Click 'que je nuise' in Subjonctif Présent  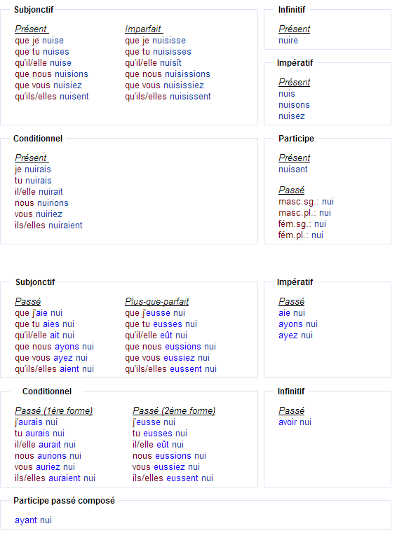(39, 41)
